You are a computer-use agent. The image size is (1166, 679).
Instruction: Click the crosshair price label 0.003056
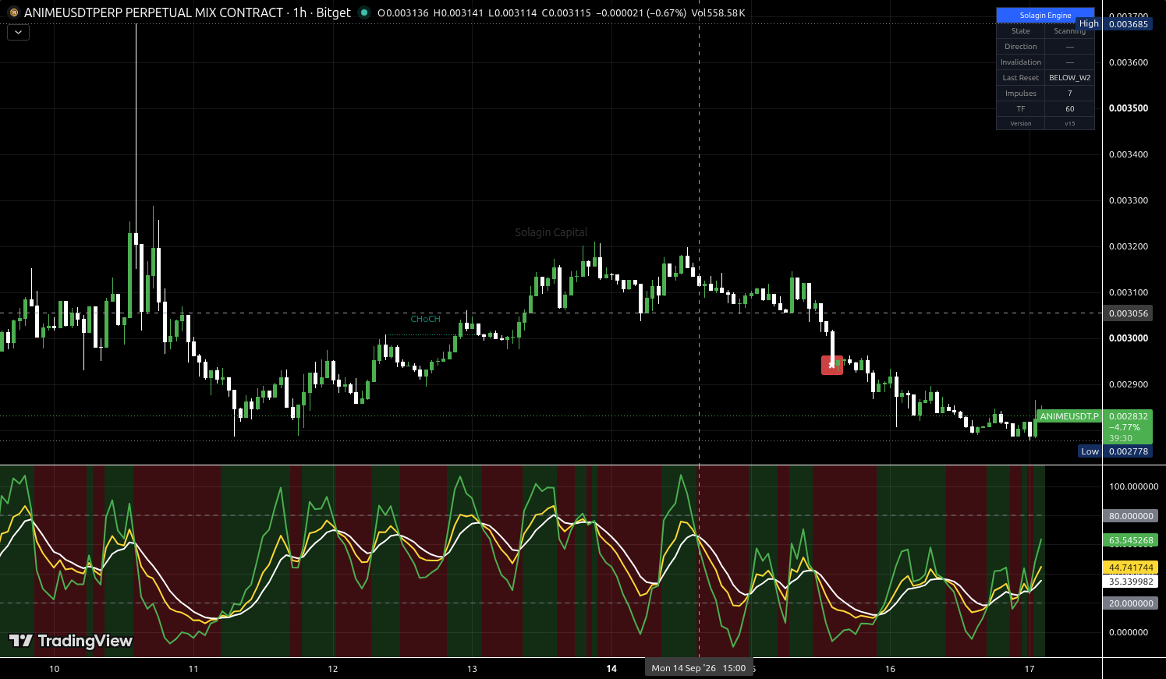(1129, 313)
